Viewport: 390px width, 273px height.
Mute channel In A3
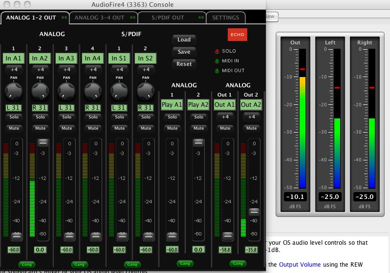(66, 128)
